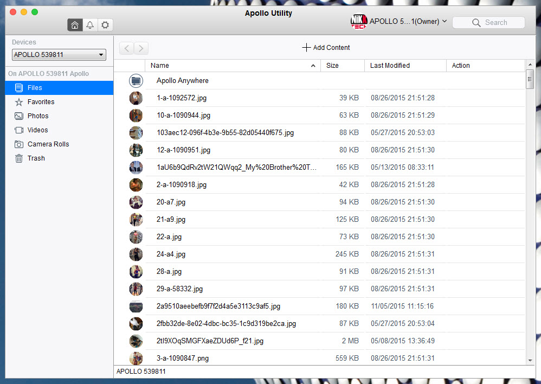Open the APOLLO 539811 device dropdown

click(59, 55)
